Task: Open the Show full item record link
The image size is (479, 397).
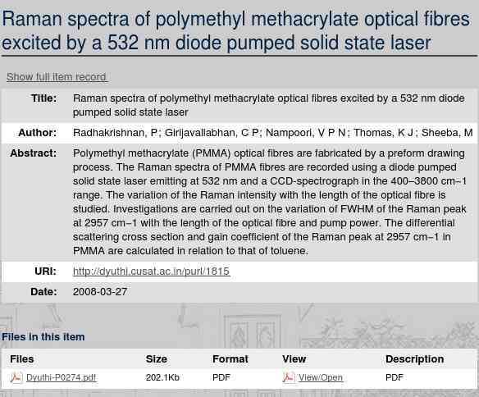Action: 57,76
